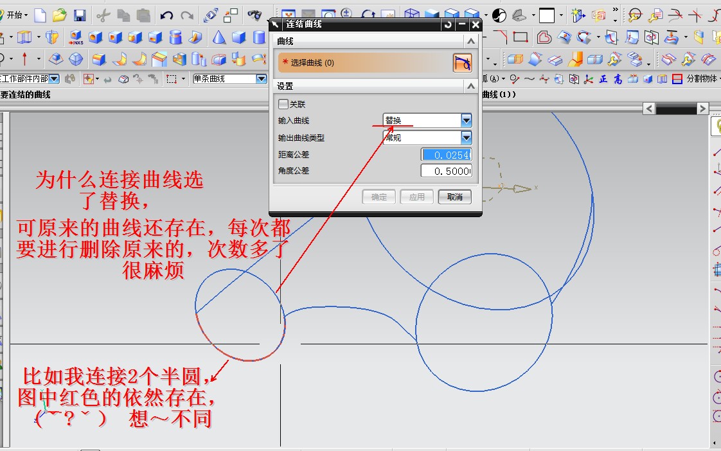Click the blue 高 icon
Viewport: 721px width, 451px height.
618,79
